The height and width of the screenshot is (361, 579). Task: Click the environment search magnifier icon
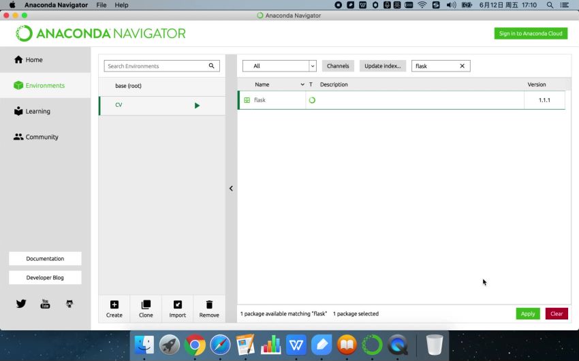(212, 65)
